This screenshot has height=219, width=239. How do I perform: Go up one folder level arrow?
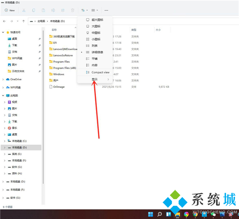[24, 21]
